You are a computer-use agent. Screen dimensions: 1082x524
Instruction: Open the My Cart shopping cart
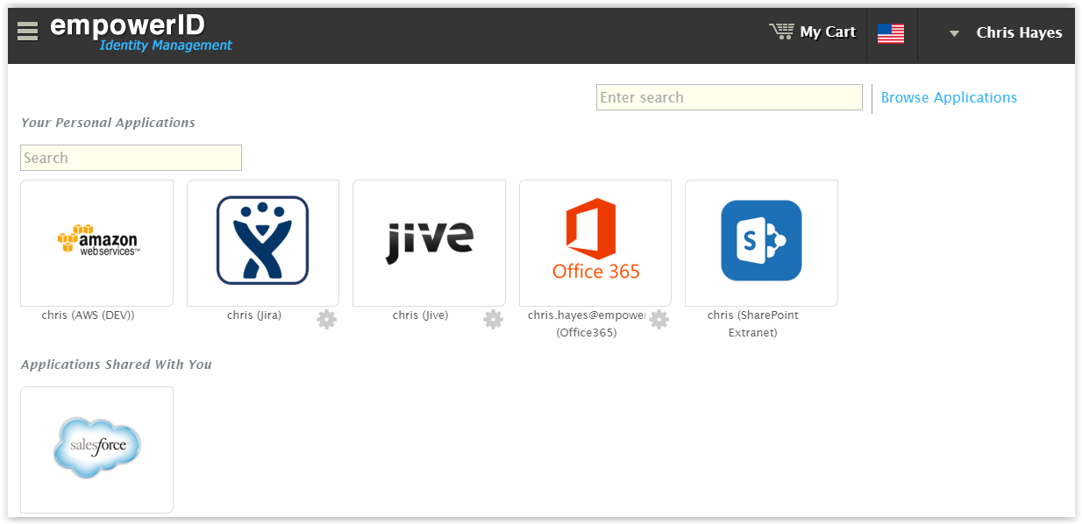pyautogui.click(x=814, y=32)
